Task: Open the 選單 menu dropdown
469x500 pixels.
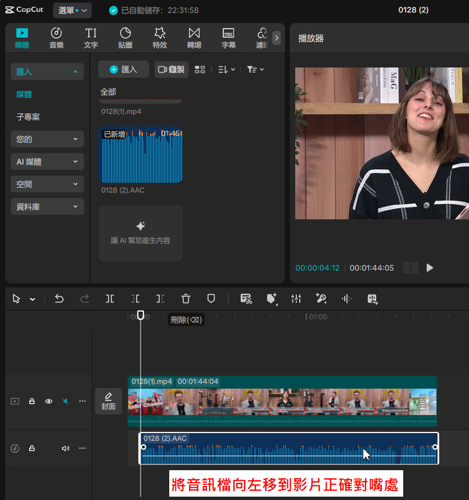Action: 73,10
